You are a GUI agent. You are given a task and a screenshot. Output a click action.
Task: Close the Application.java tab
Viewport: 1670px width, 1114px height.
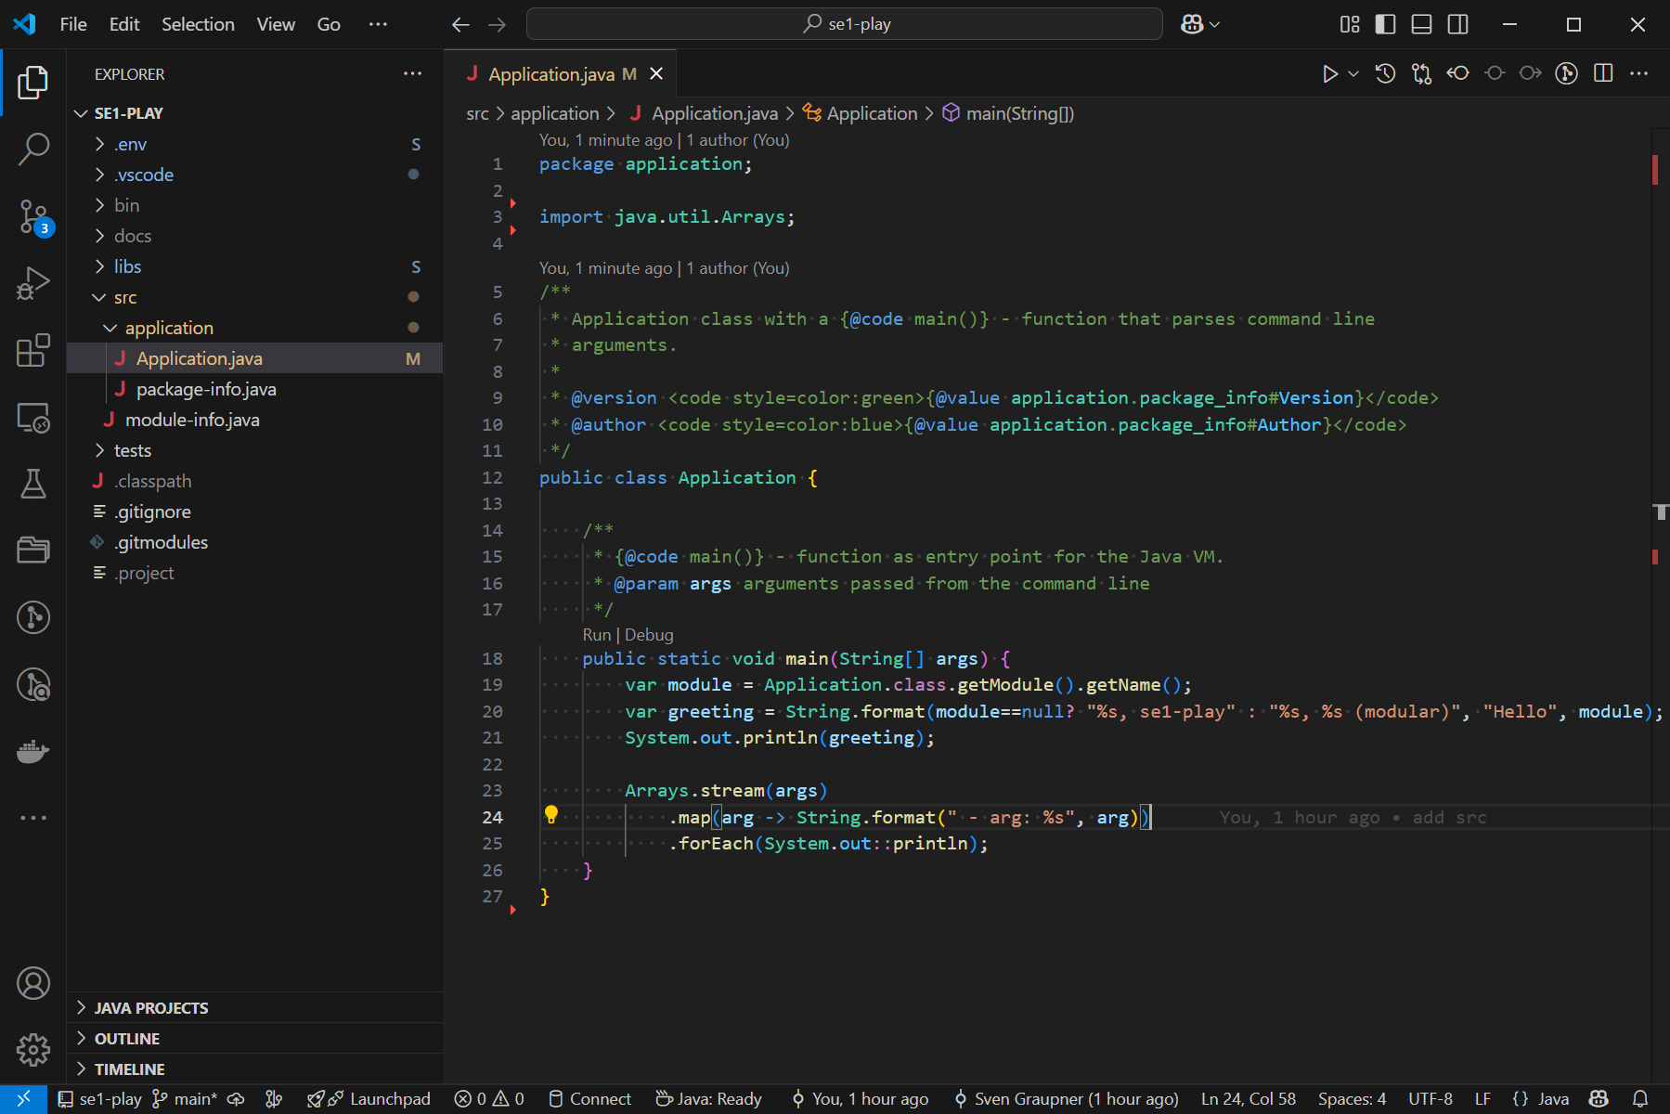pos(656,73)
